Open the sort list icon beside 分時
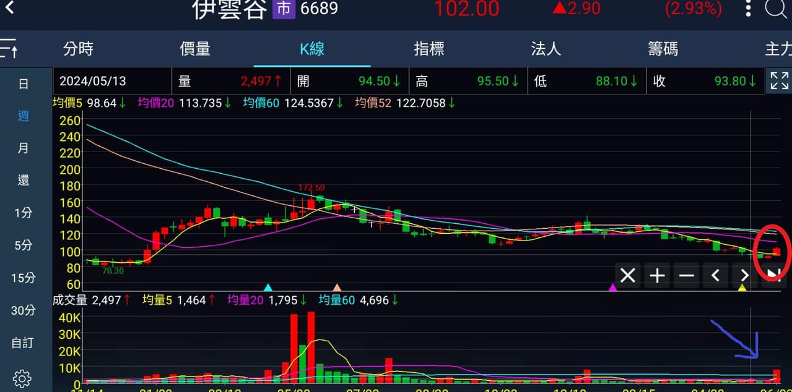 pos(9,48)
